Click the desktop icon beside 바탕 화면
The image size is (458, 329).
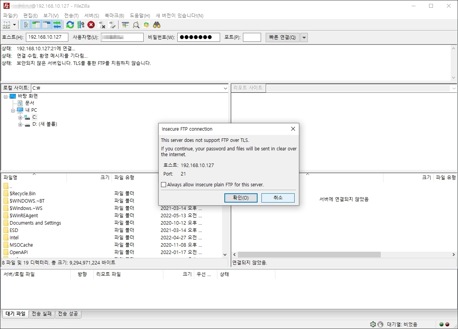(x=13, y=96)
